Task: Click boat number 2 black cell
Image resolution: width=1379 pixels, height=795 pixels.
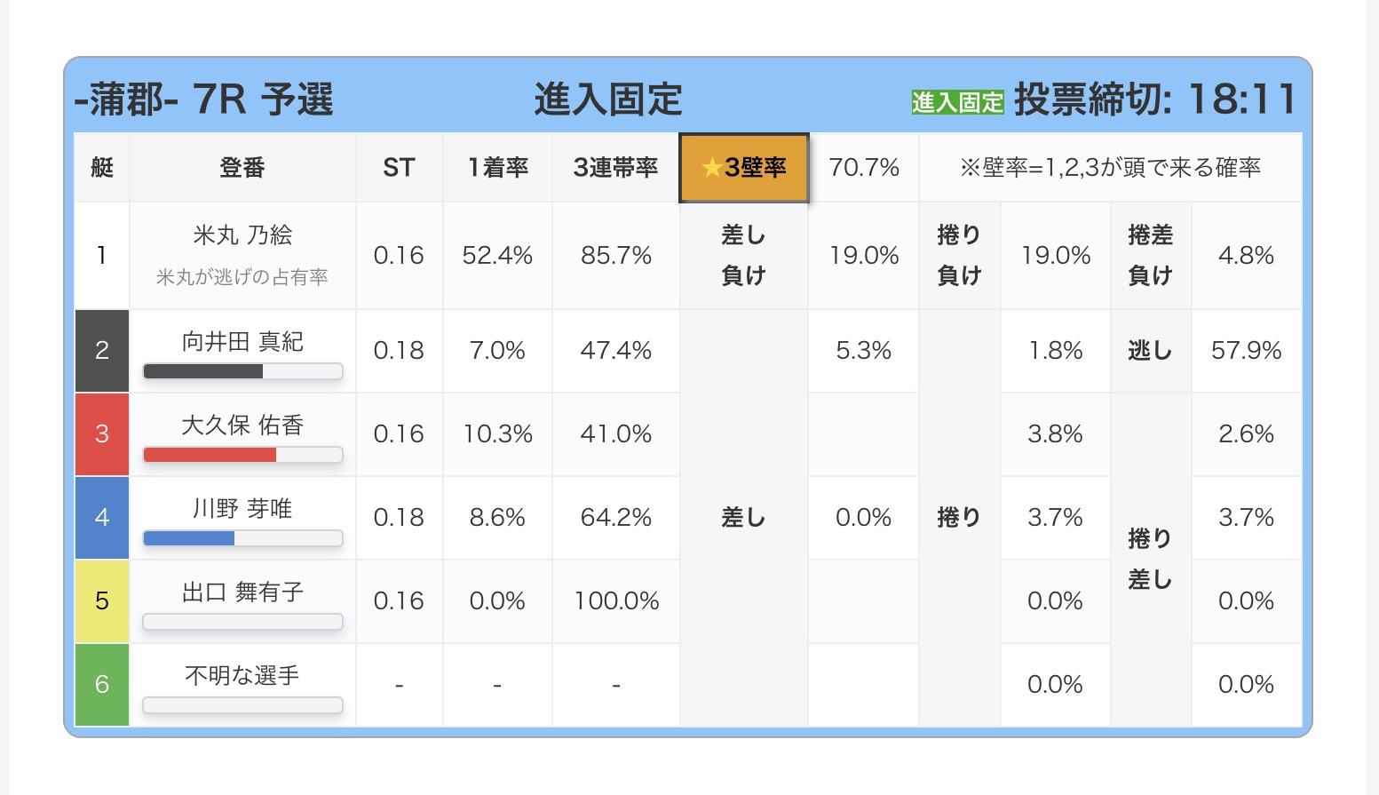Action: tap(102, 351)
